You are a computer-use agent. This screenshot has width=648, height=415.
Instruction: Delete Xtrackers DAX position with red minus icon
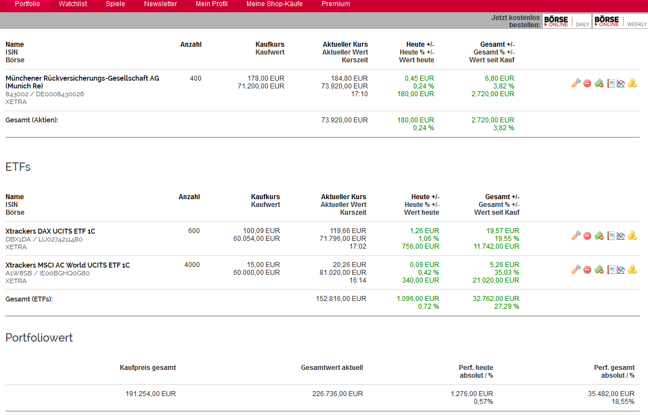(587, 236)
